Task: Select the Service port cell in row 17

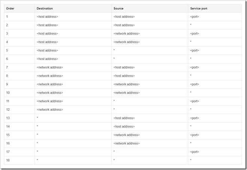Action: 194,152
